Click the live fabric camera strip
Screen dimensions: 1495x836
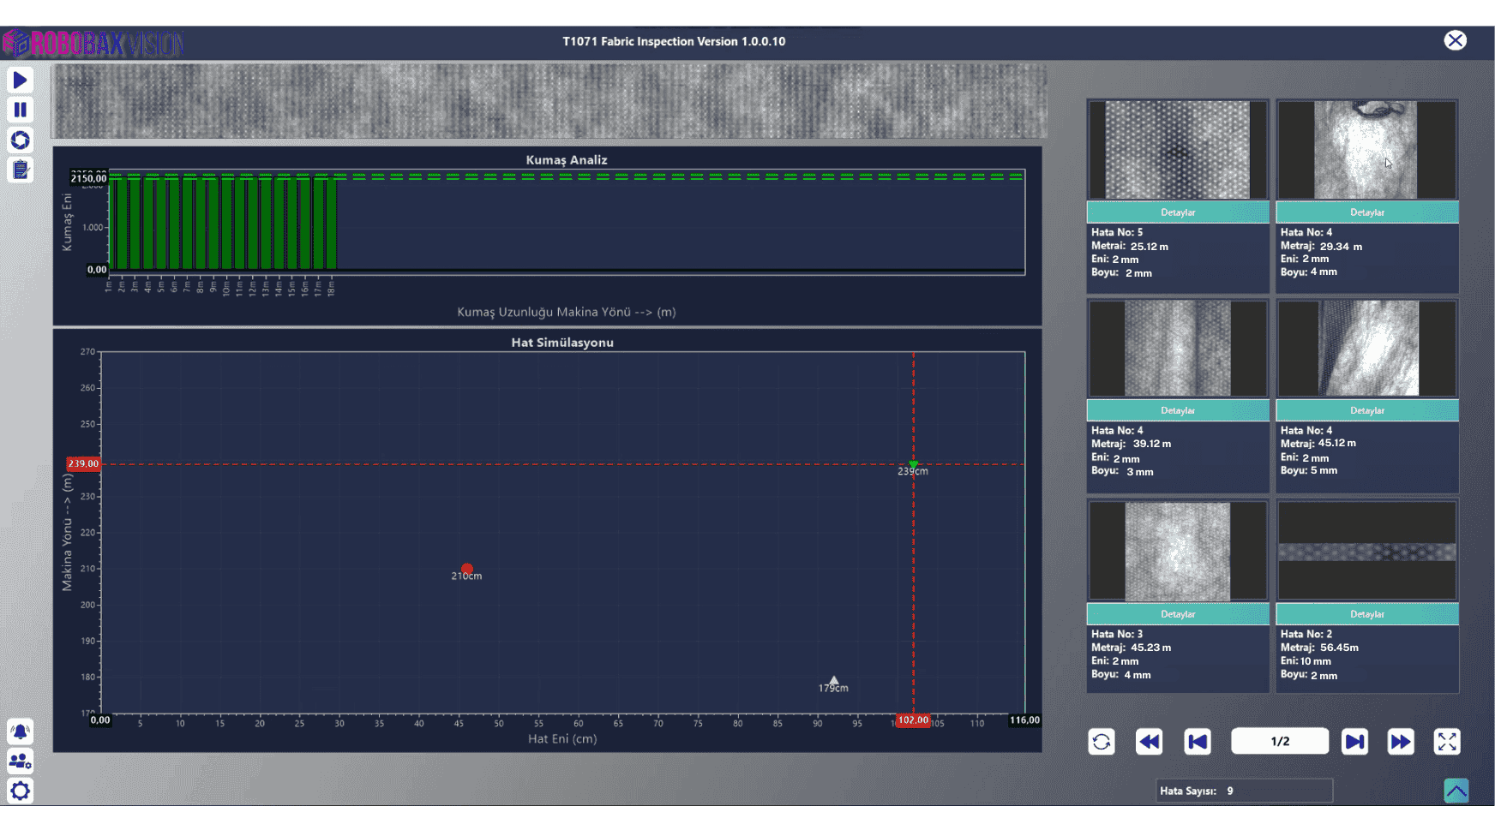[549, 101]
